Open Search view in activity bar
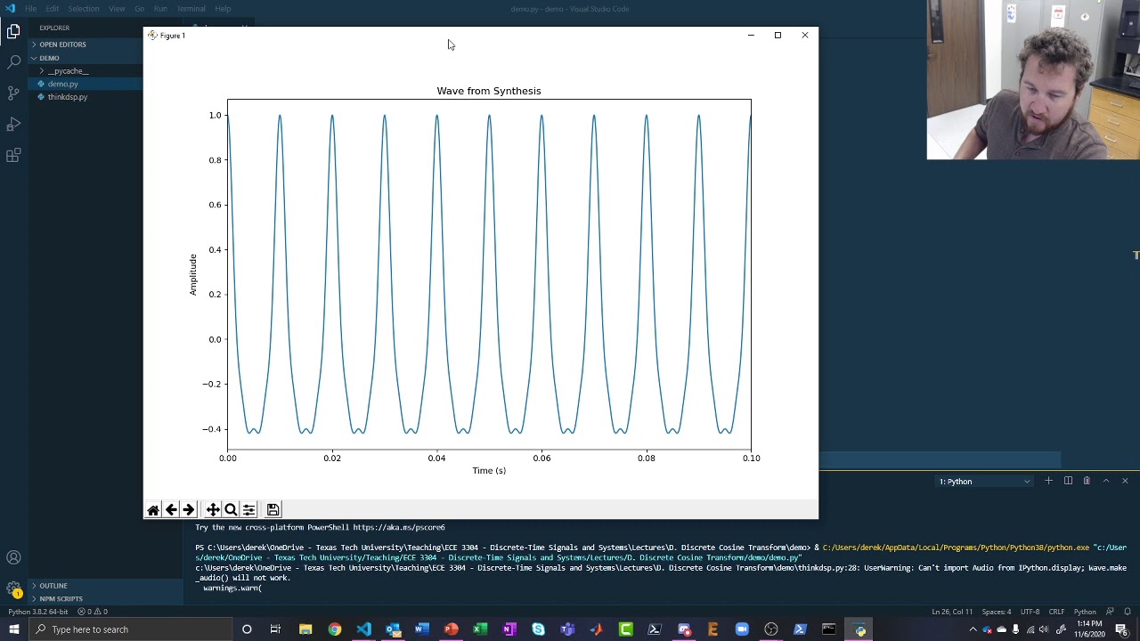 (13, 61)
